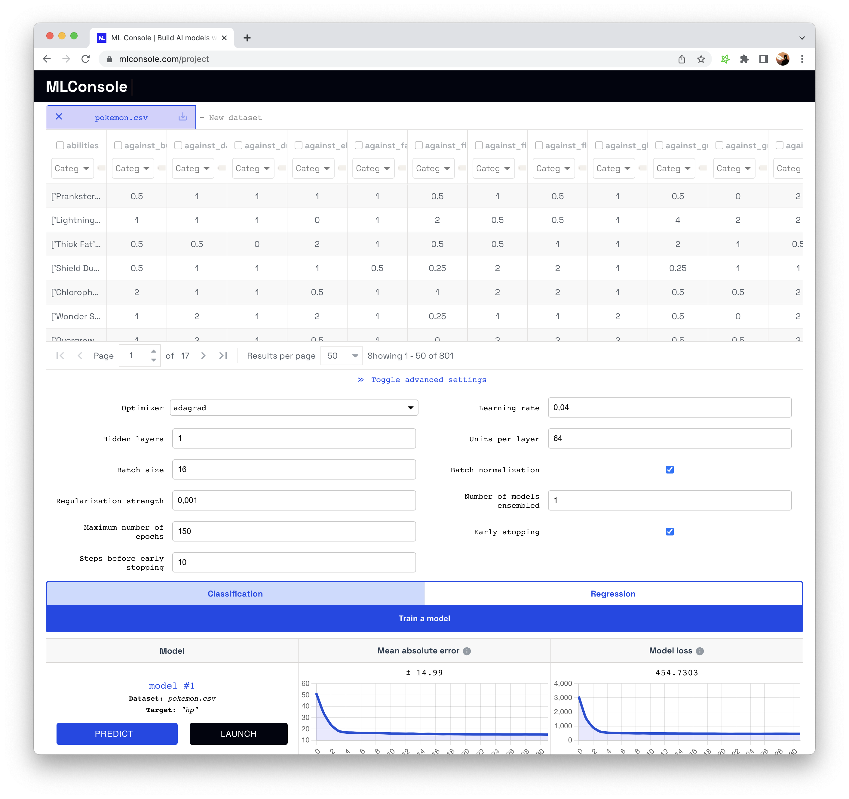The width and height of the screenshot is (849, 799).
Task: Select the Classification tab
Action: tap(235, 594)
